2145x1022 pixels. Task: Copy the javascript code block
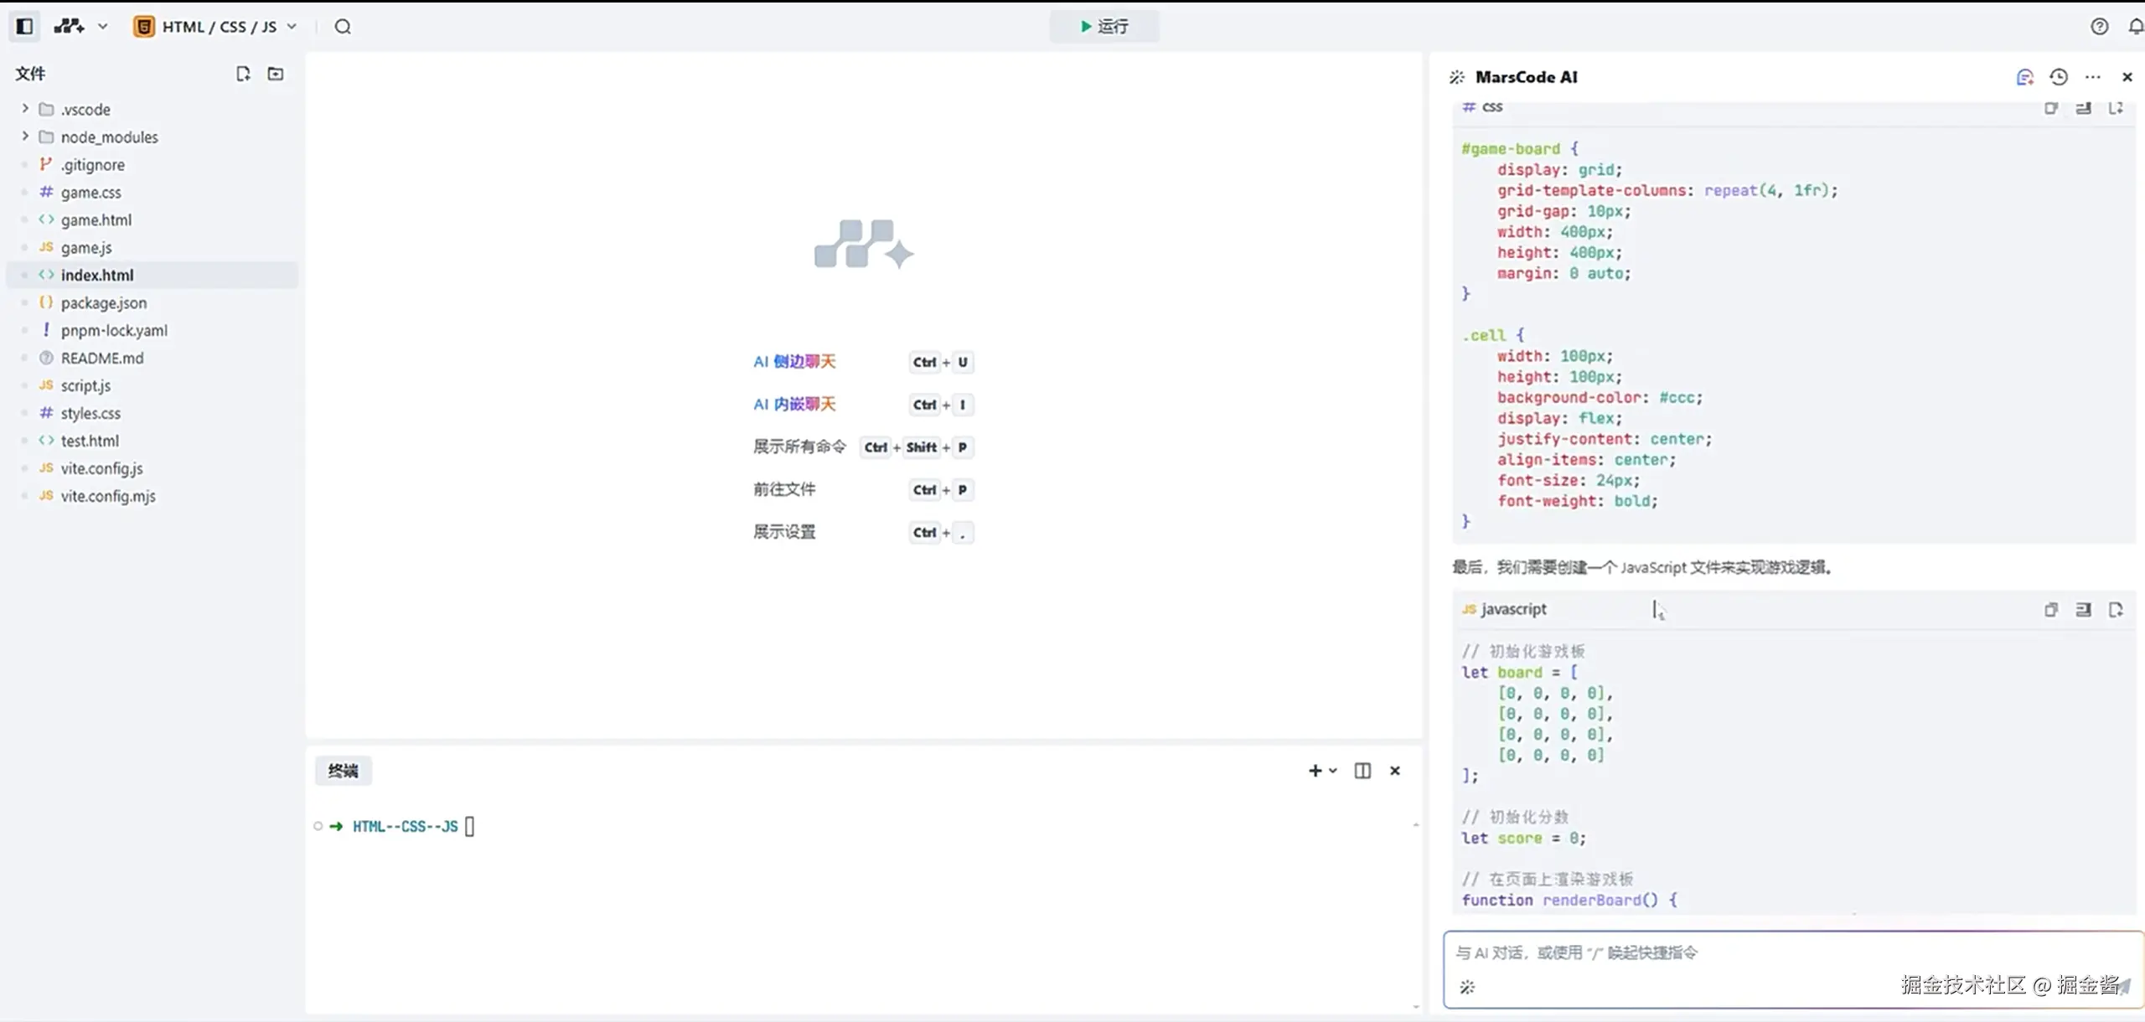coord(2050,610)
